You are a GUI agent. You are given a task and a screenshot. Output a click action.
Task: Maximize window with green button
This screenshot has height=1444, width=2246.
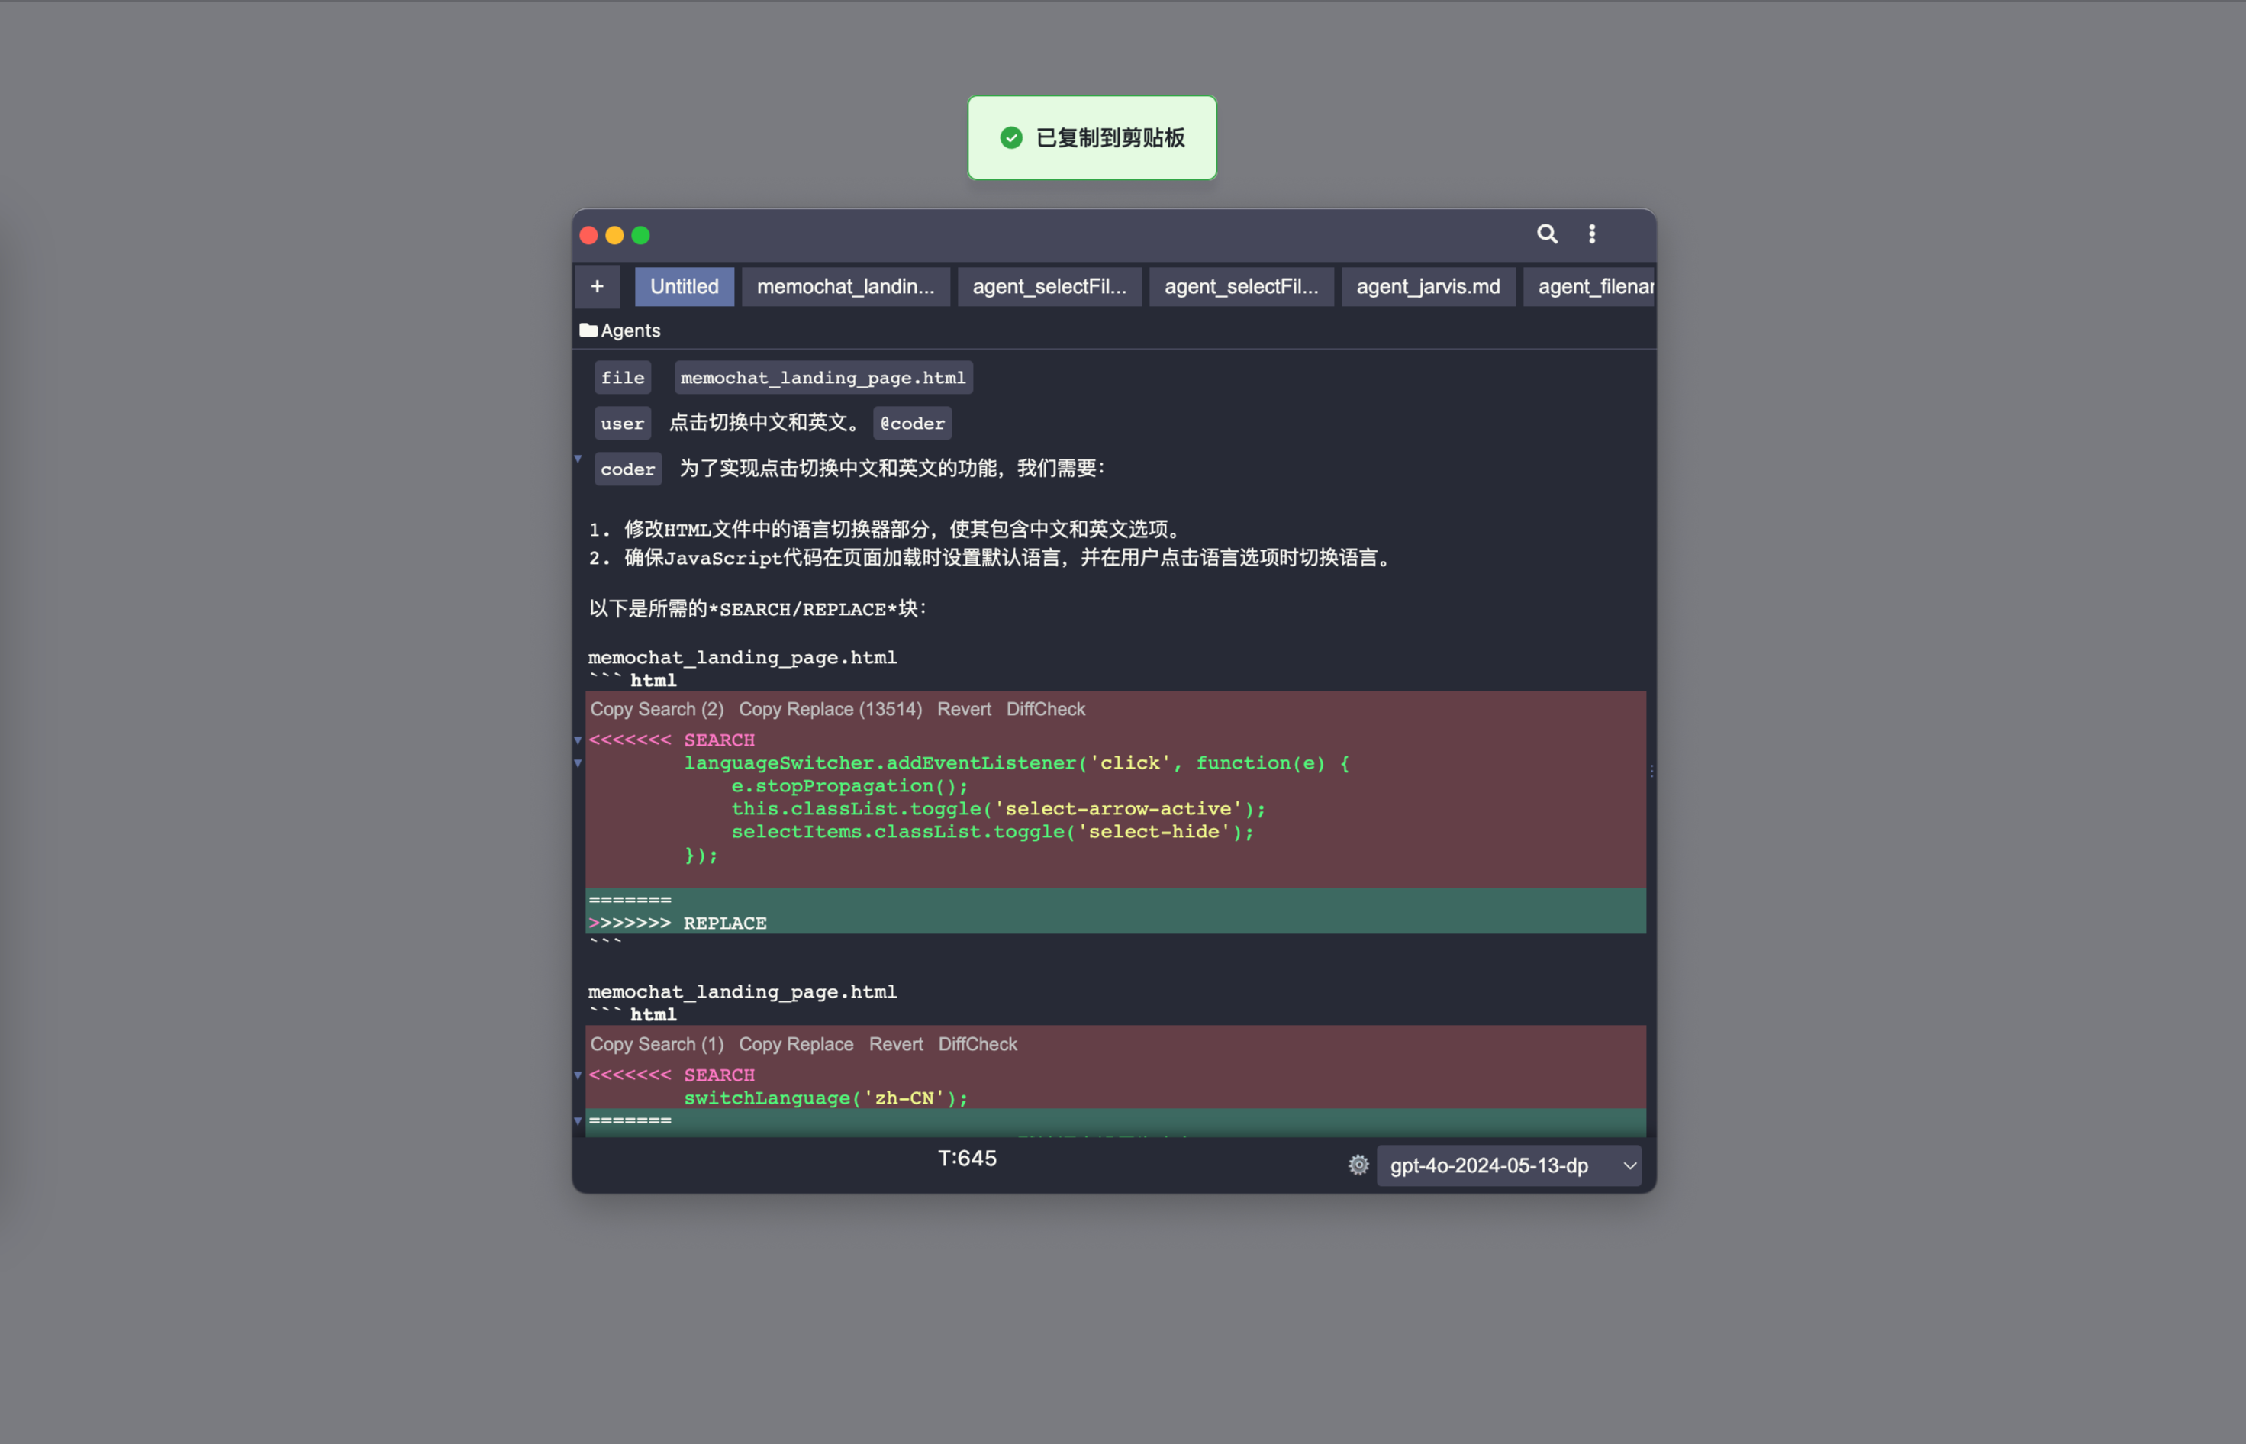[x=640, y=235]
